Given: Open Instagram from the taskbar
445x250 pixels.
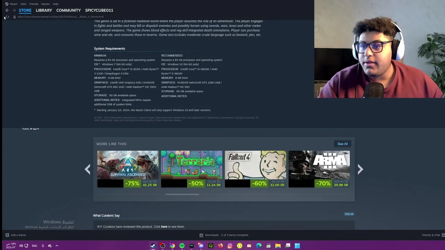Looking at the screenshot, I should coord(230,246).
